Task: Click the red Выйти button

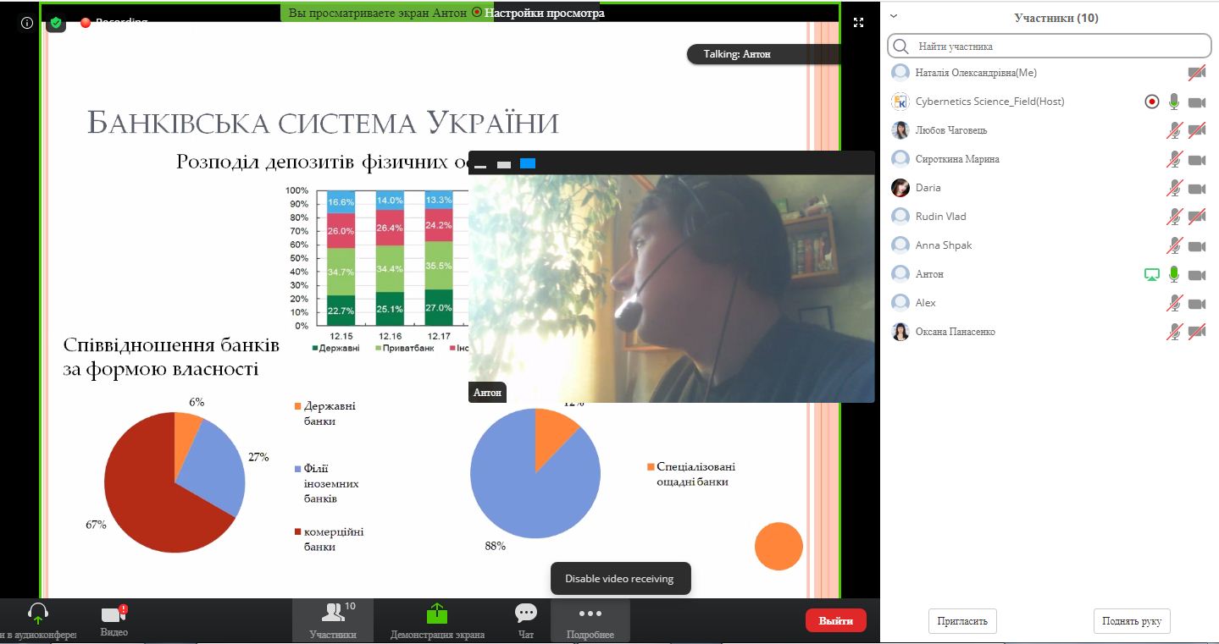Action: tap(835, 620)
